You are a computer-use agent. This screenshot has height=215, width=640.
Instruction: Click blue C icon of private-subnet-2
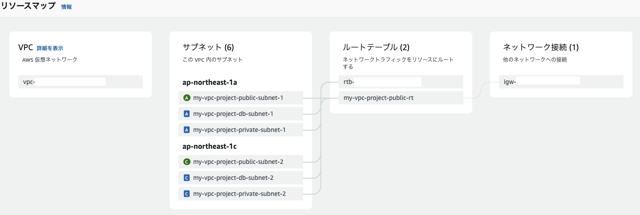tap(186, 194)
